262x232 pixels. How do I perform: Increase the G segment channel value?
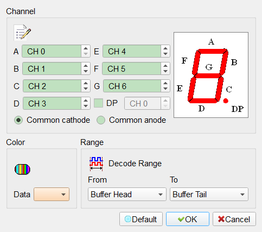165,83
